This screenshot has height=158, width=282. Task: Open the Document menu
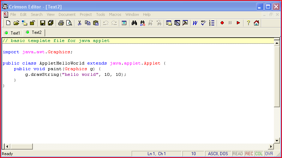click(x=67, y=14)
